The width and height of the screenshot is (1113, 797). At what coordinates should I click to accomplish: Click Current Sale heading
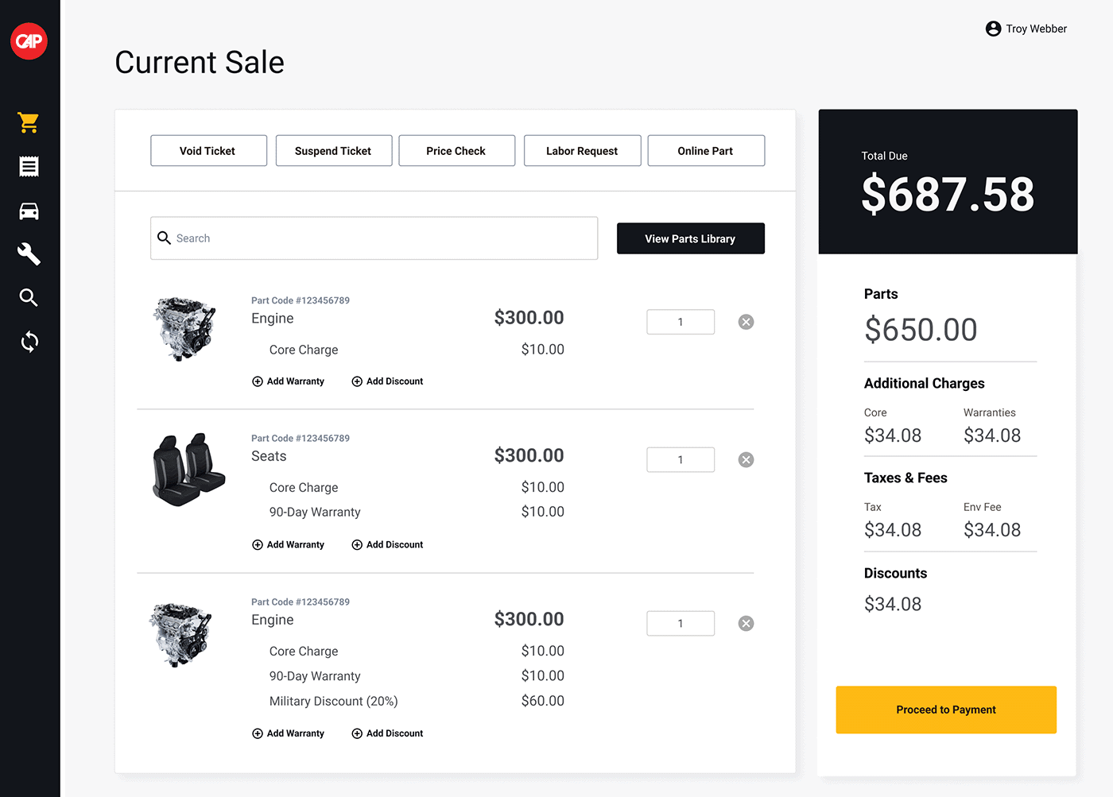pyautogui.click(x=200, y=62)
